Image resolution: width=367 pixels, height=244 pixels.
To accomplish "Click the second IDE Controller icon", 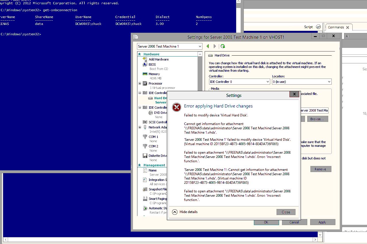I will 145,108.
